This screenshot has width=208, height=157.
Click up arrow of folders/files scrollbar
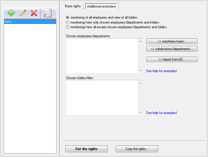[141, 83]
